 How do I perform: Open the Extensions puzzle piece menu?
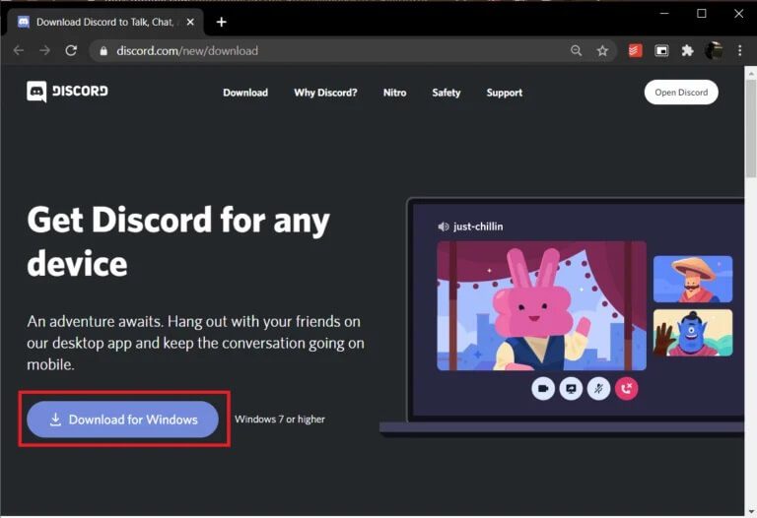click(687, 50)
